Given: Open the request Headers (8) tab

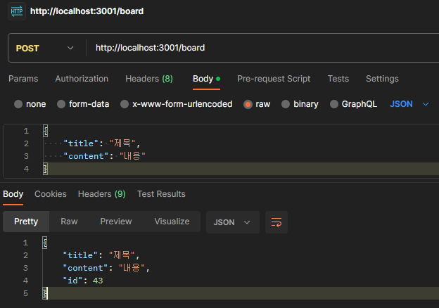Looking at the screenshot, I should [x=149, y=79].
